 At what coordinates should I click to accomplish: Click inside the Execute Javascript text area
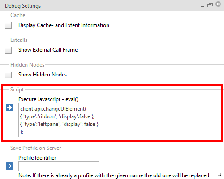point(119,120)
